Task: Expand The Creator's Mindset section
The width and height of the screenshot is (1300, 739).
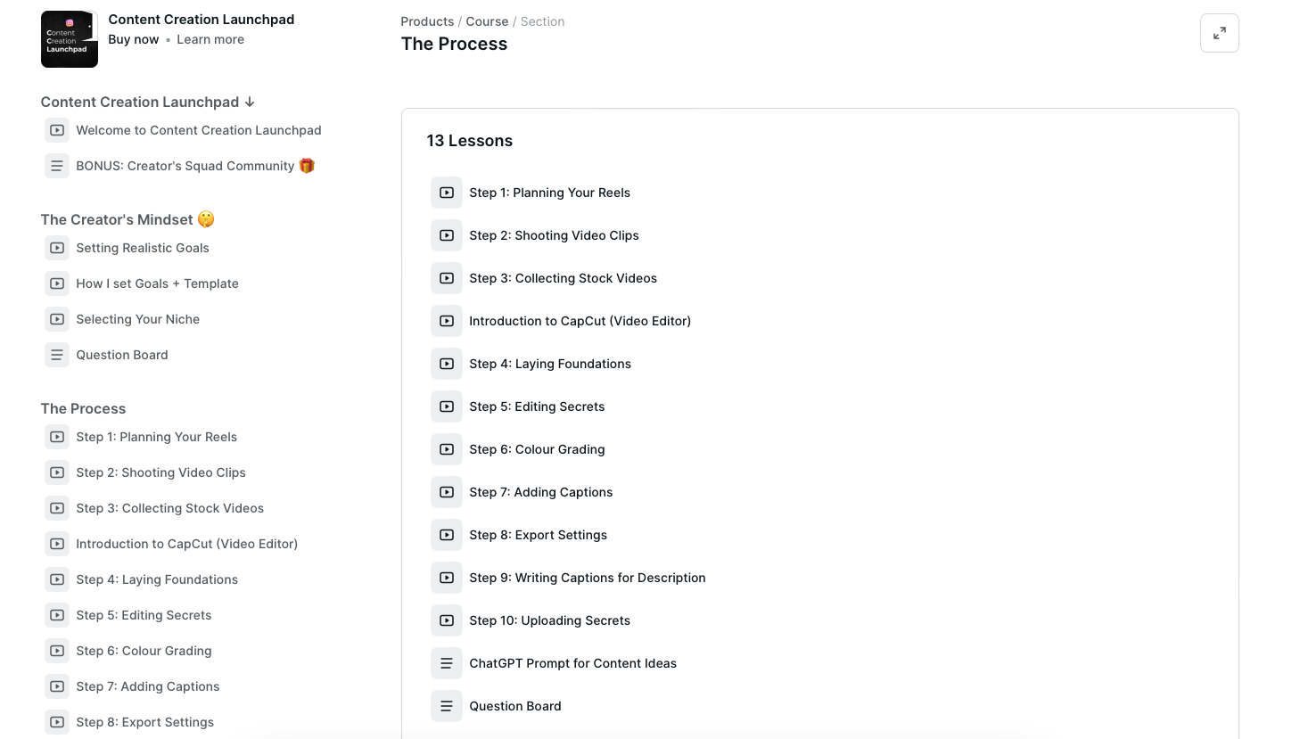Action: pos(128,219)
